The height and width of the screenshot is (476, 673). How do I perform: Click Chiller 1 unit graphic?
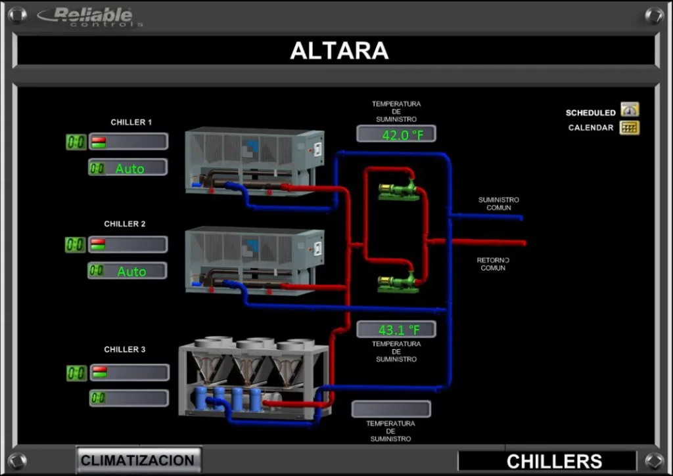(254, 161)
